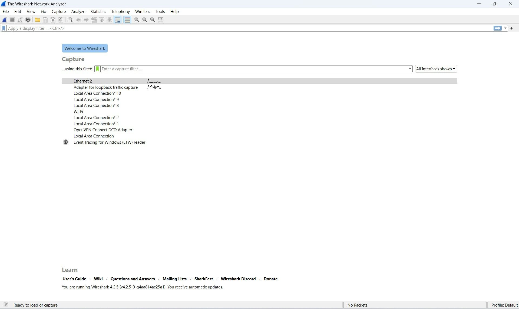Image resolution: width=519 pixels, height=309 pixels.
Task: Zoom in main window text icon
Action: point(137,20)
